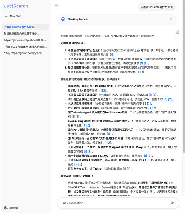Click the bold text "社区氛围管理公告"
The width and height of the screenshot is (185, 213).
[79, 68]
